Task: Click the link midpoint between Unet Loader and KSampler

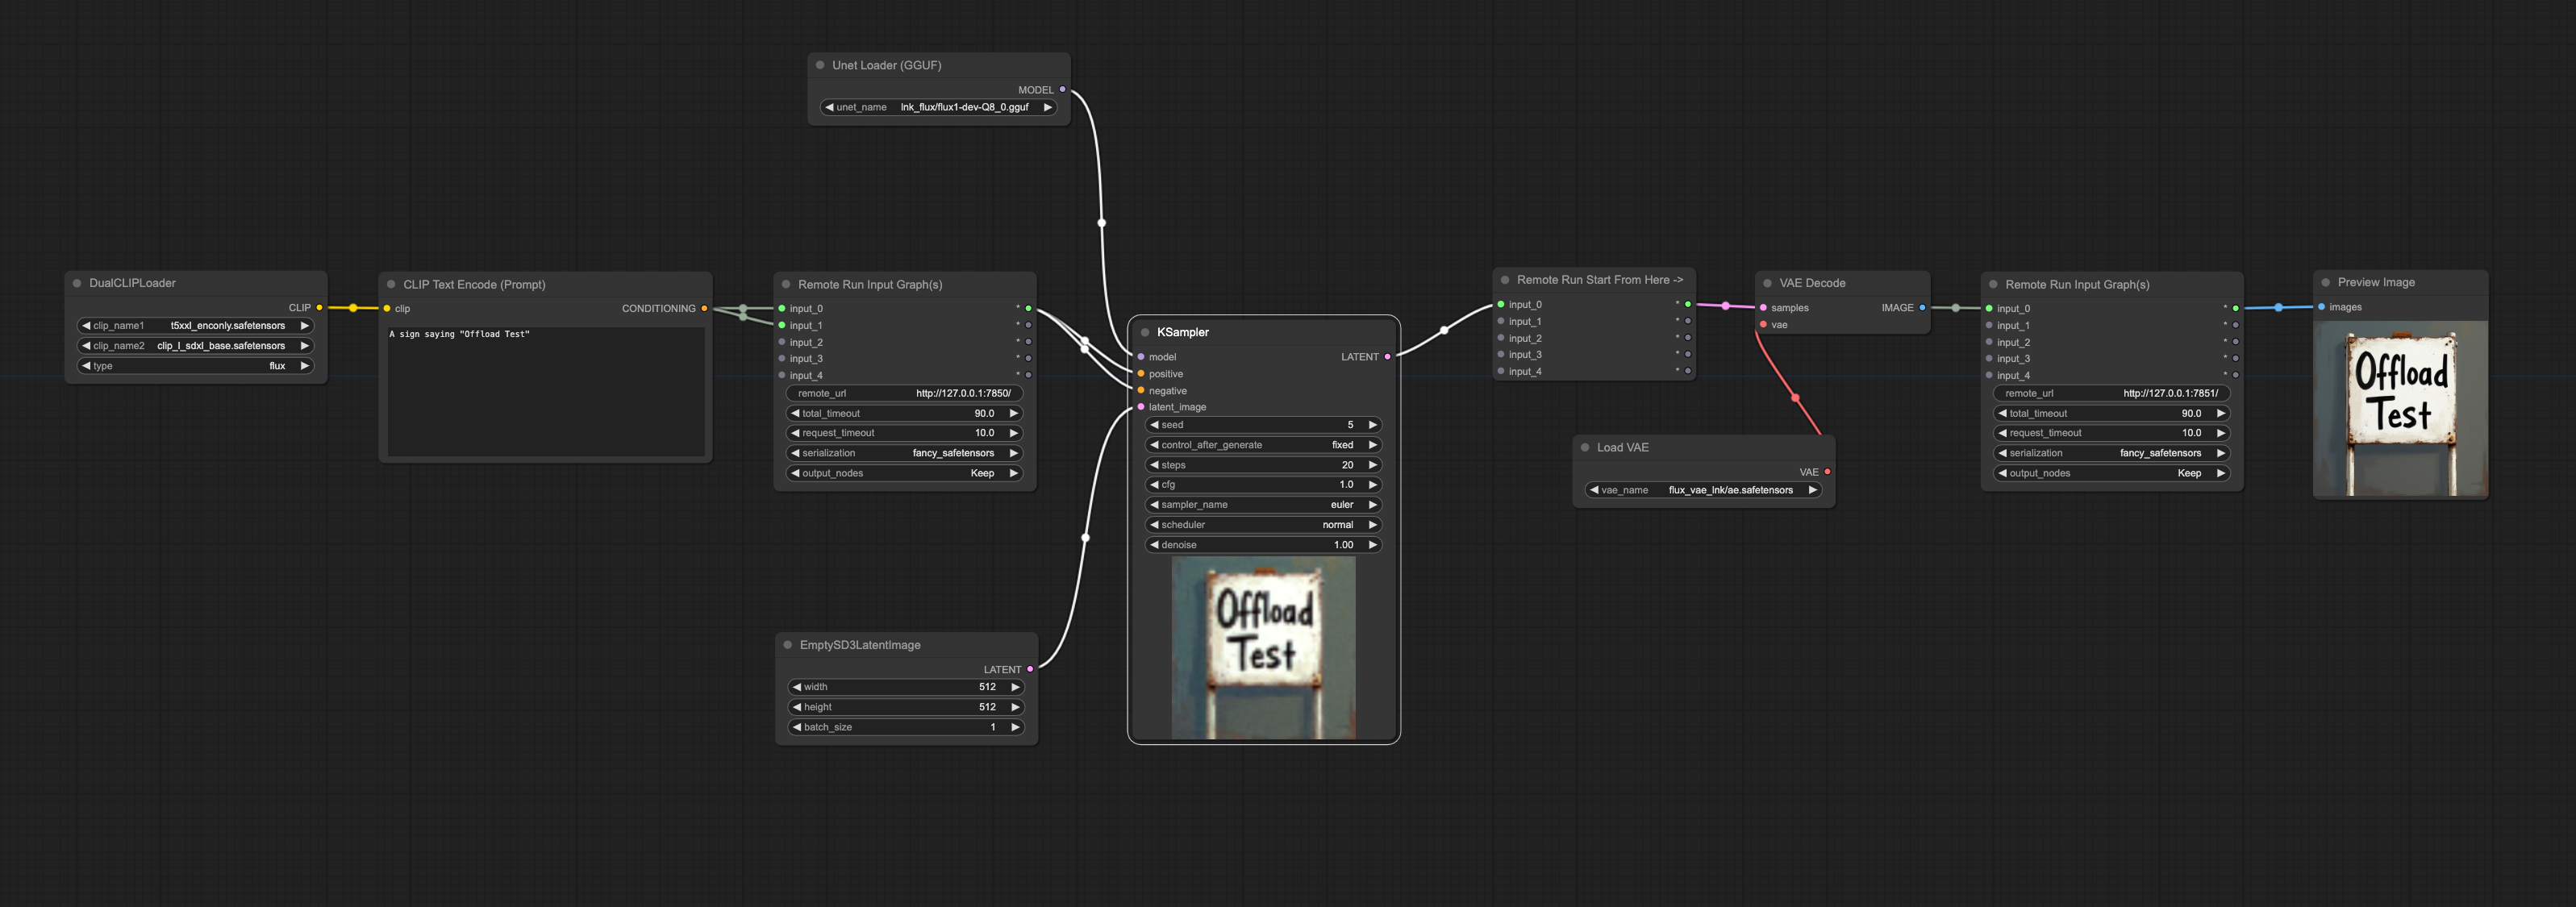Action: [x=1102, y=222]
